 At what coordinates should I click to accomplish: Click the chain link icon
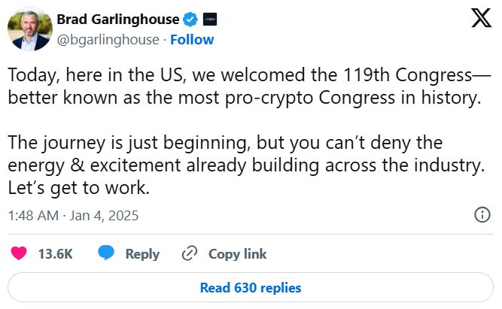pyautogui.click(x=190, y=254)
